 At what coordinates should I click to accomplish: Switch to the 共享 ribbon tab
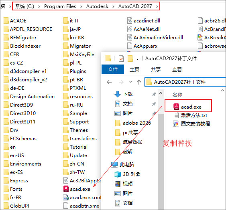coord(156,69)
